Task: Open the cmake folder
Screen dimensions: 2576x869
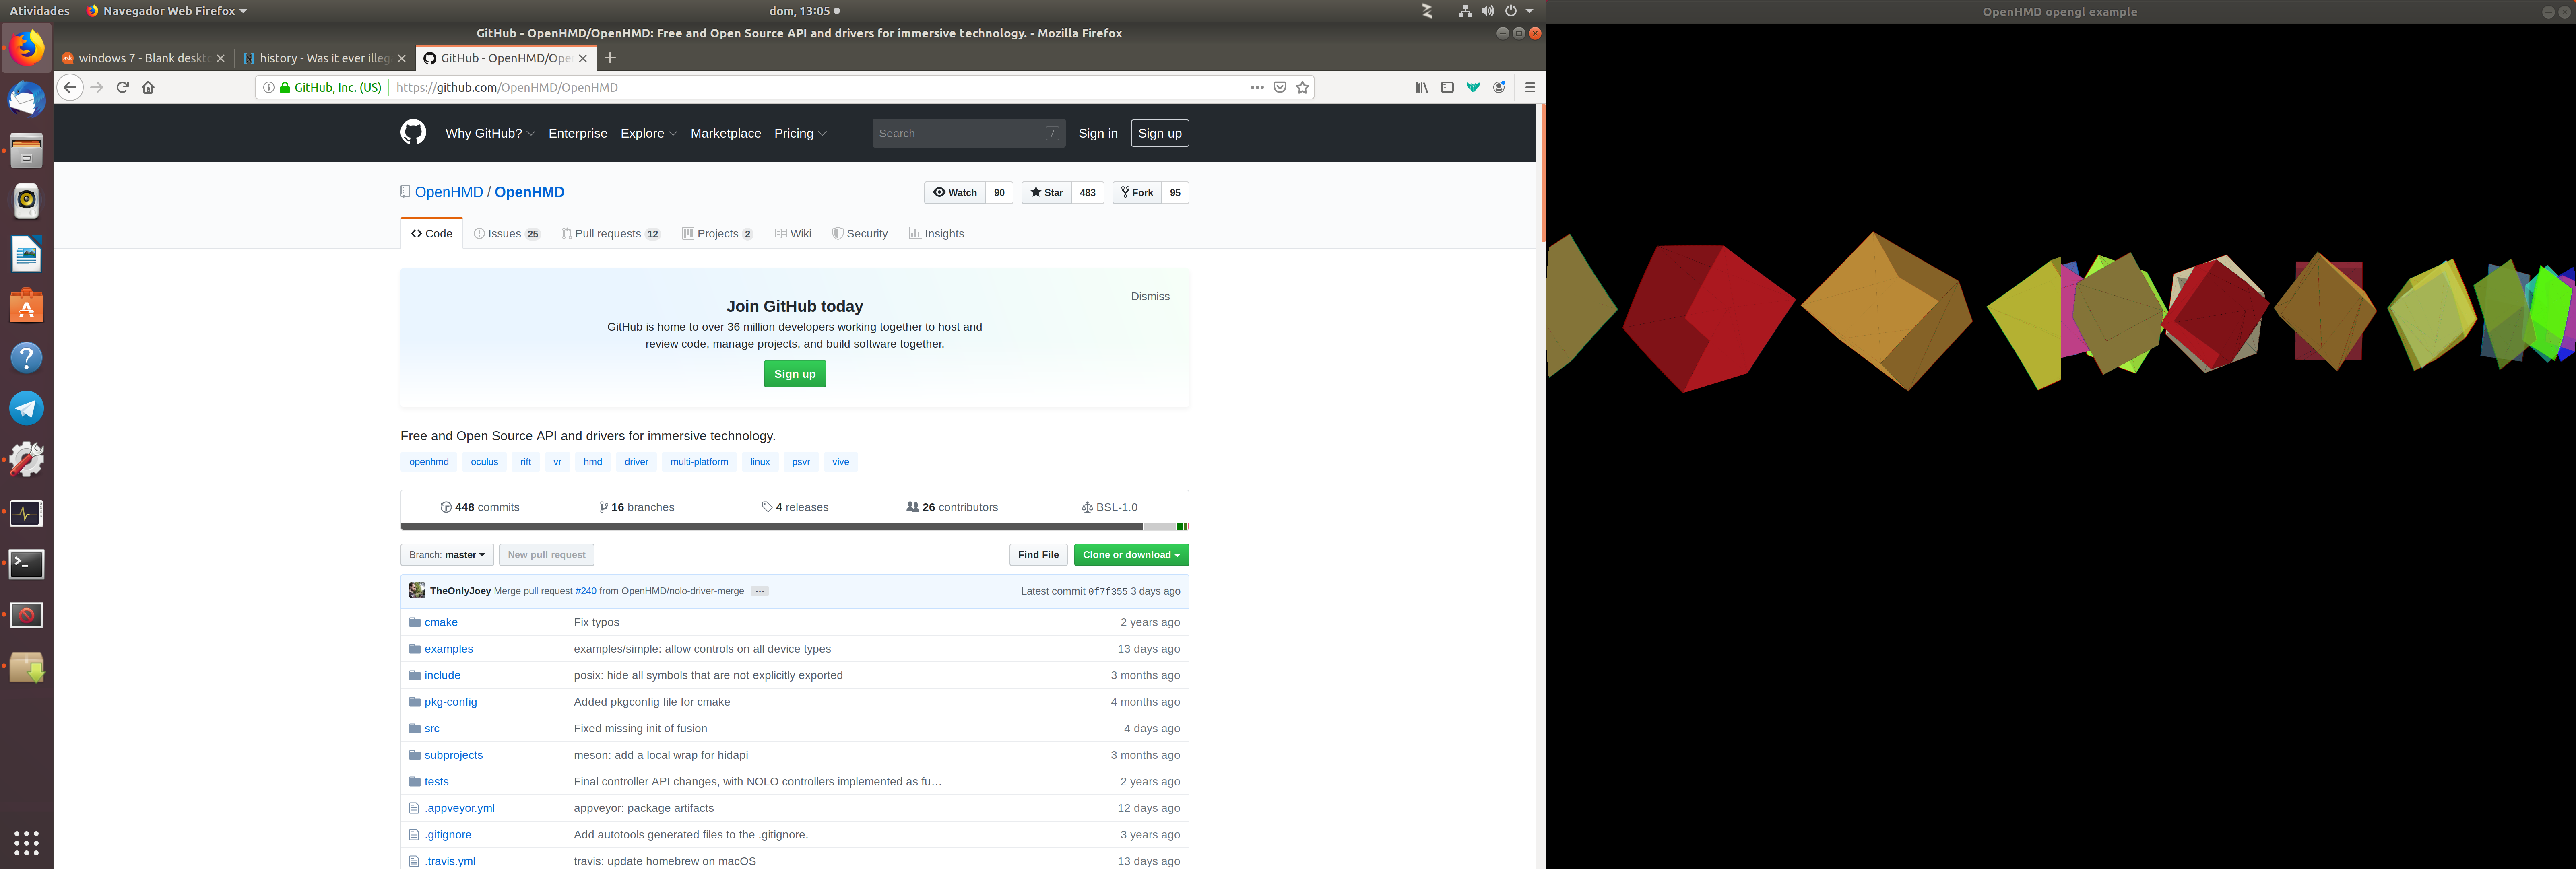Action: (x=441, y=622)
